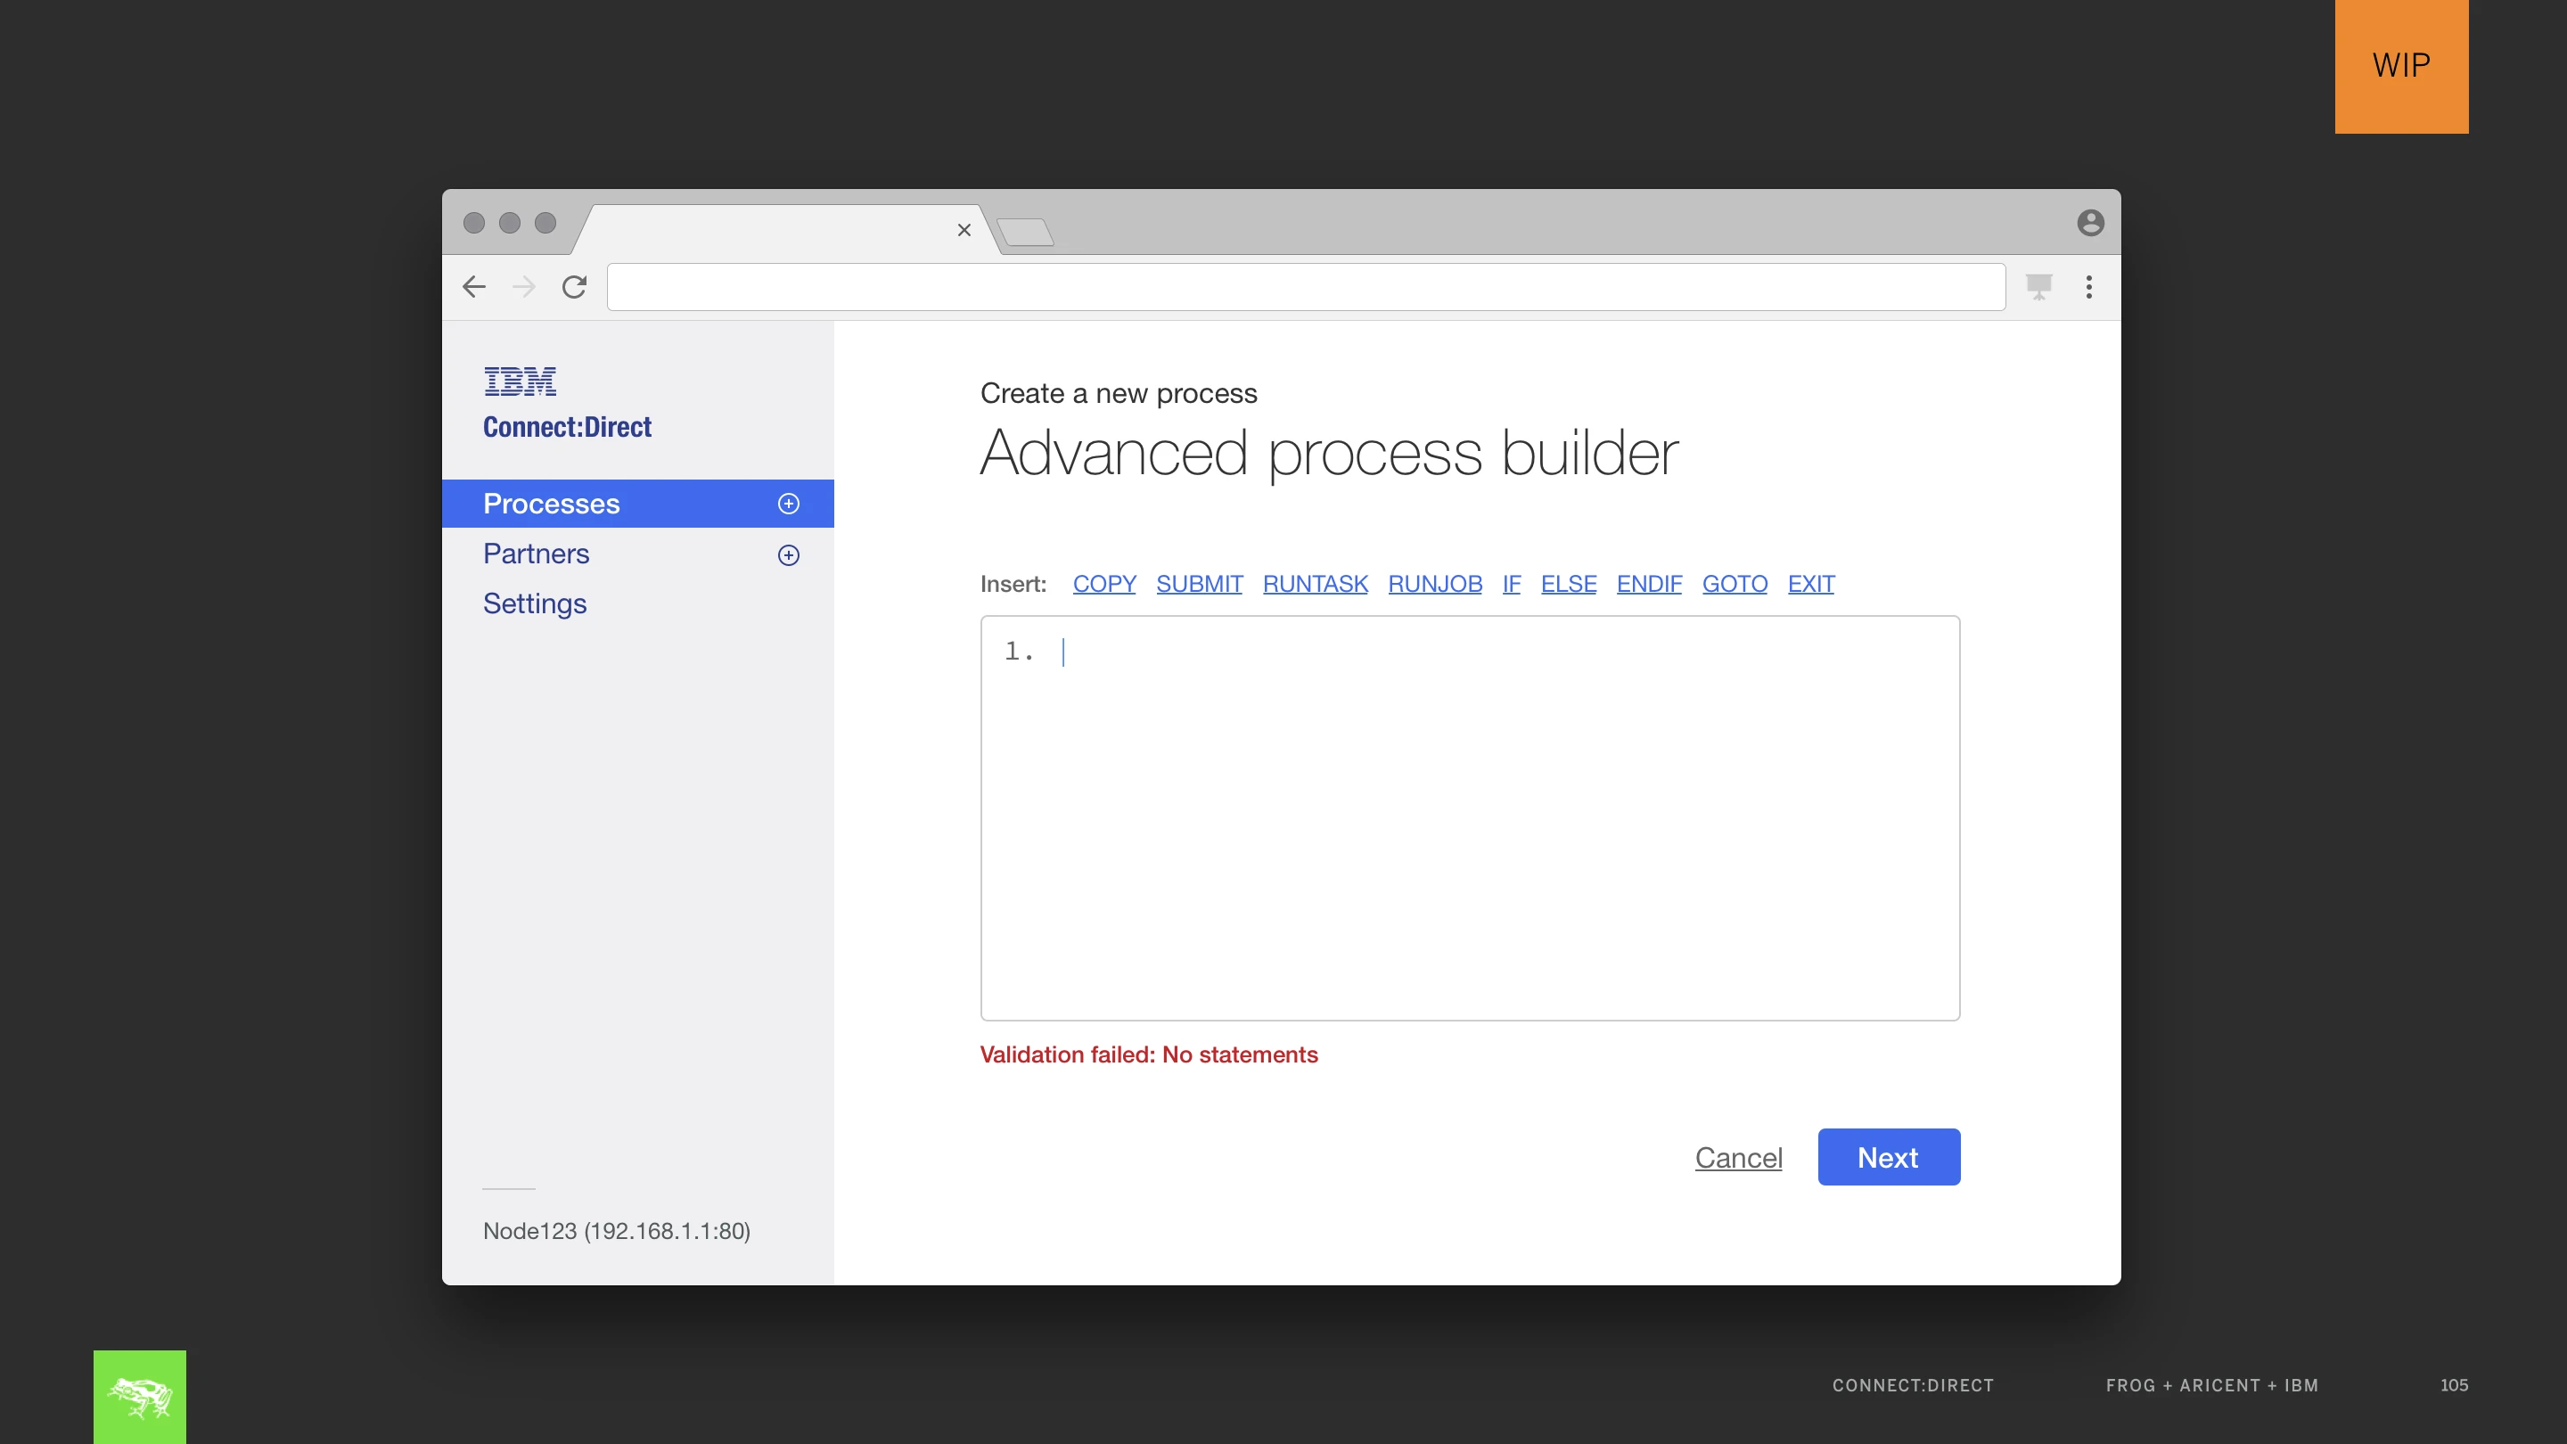The width and height of the screenshot is (2567, 1444).
Task: Reload the page with the refresh icon
Action: click(574, 287)
